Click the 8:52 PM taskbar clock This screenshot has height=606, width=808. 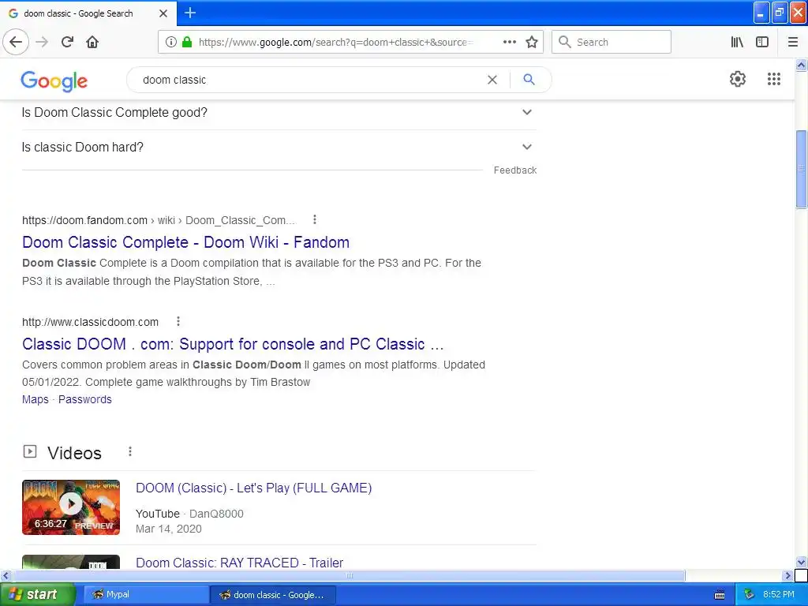click(x=779, y=595)
